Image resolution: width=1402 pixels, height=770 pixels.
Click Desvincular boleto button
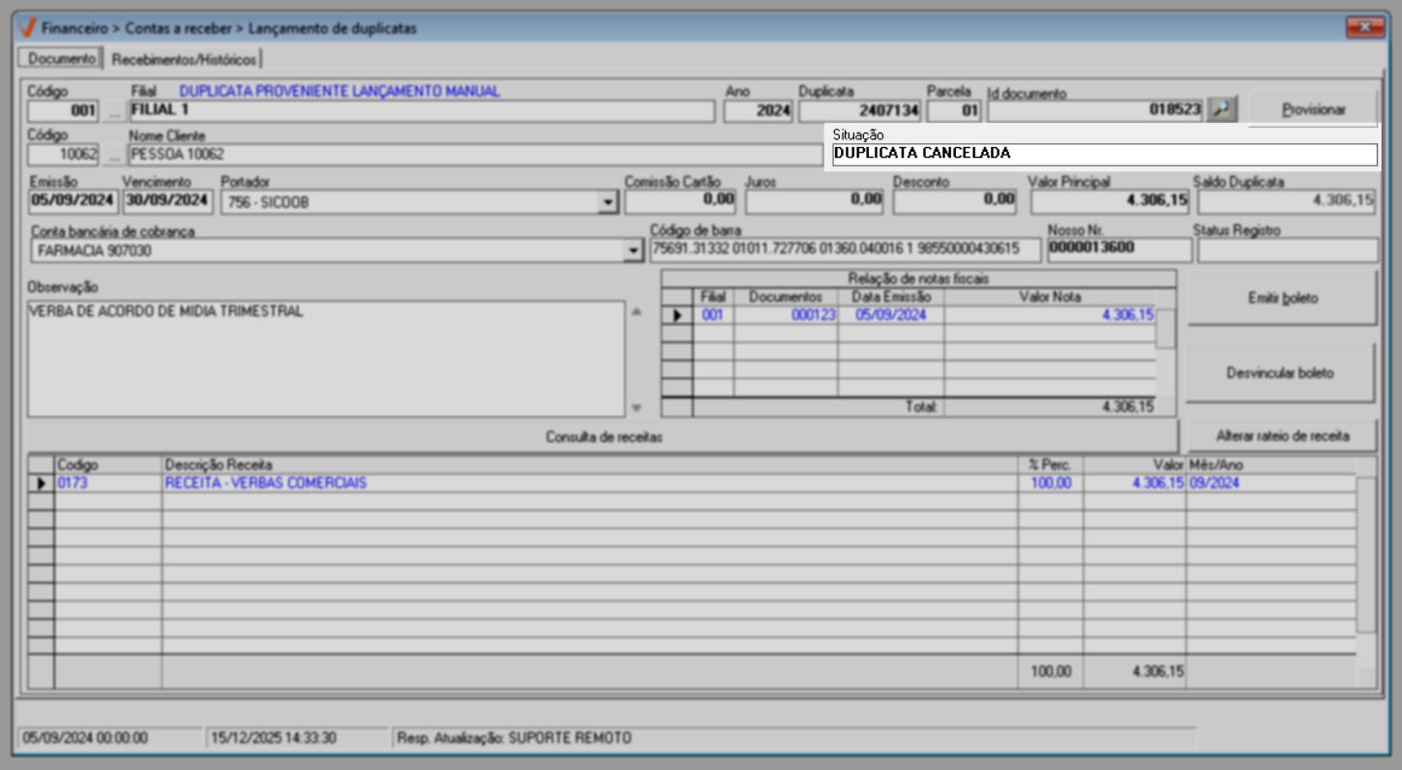point(1279,373)
